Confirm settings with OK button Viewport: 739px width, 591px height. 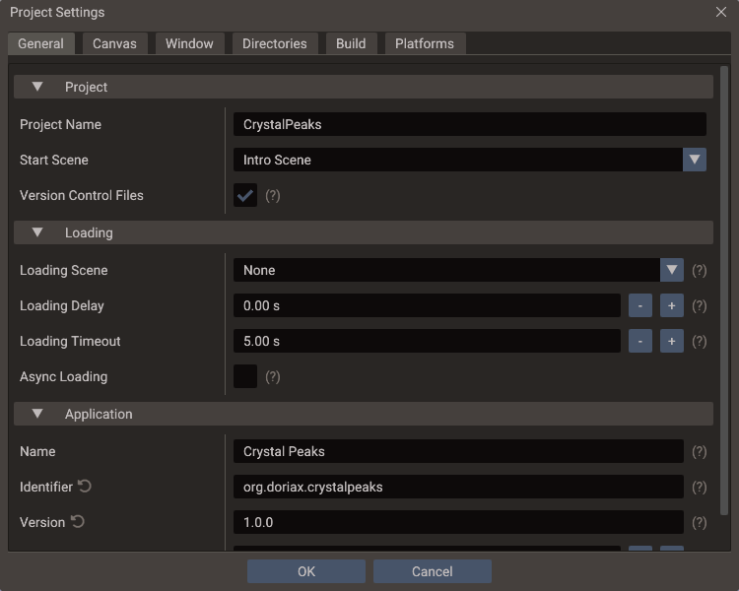click(x=306, y=571)
